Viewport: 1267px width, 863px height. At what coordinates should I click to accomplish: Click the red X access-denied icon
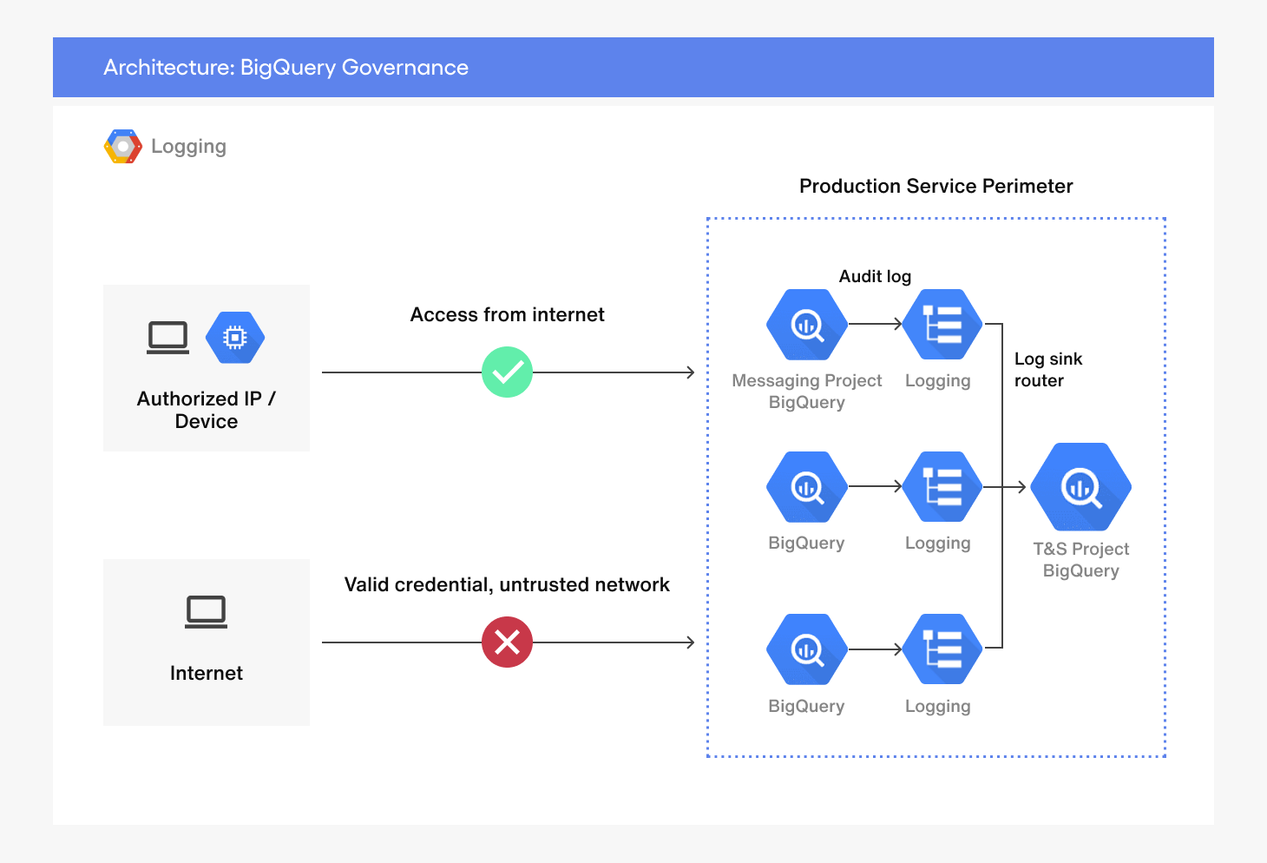pos(507,642)
